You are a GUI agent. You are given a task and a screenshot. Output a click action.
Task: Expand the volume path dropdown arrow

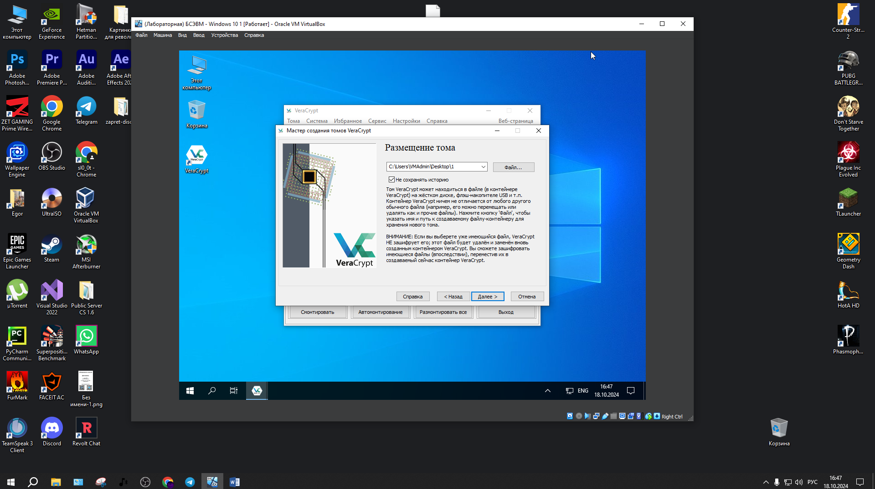483,167
